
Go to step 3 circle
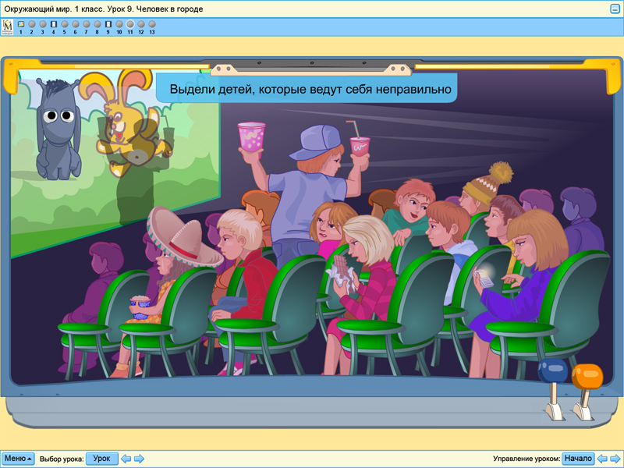click(43, 24)
